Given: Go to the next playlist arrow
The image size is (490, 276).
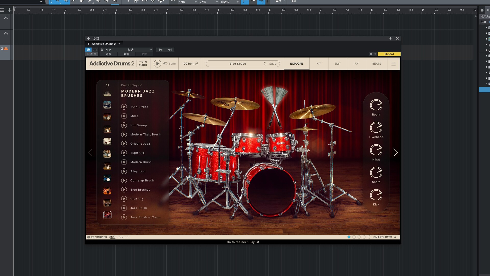Looking at the screenshot, I should [x=396, y=152].
